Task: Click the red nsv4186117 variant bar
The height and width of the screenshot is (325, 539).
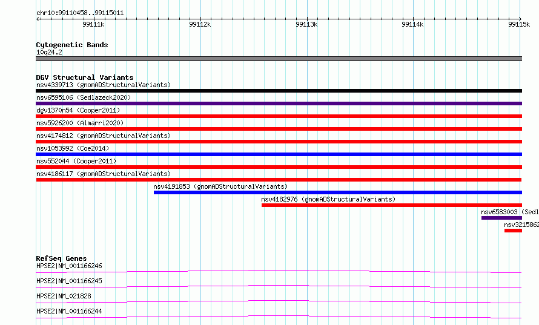Action: 279,180
